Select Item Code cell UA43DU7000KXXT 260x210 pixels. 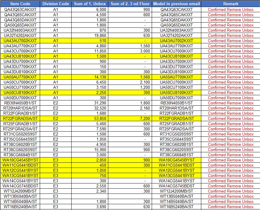click(x=20, y=61)
